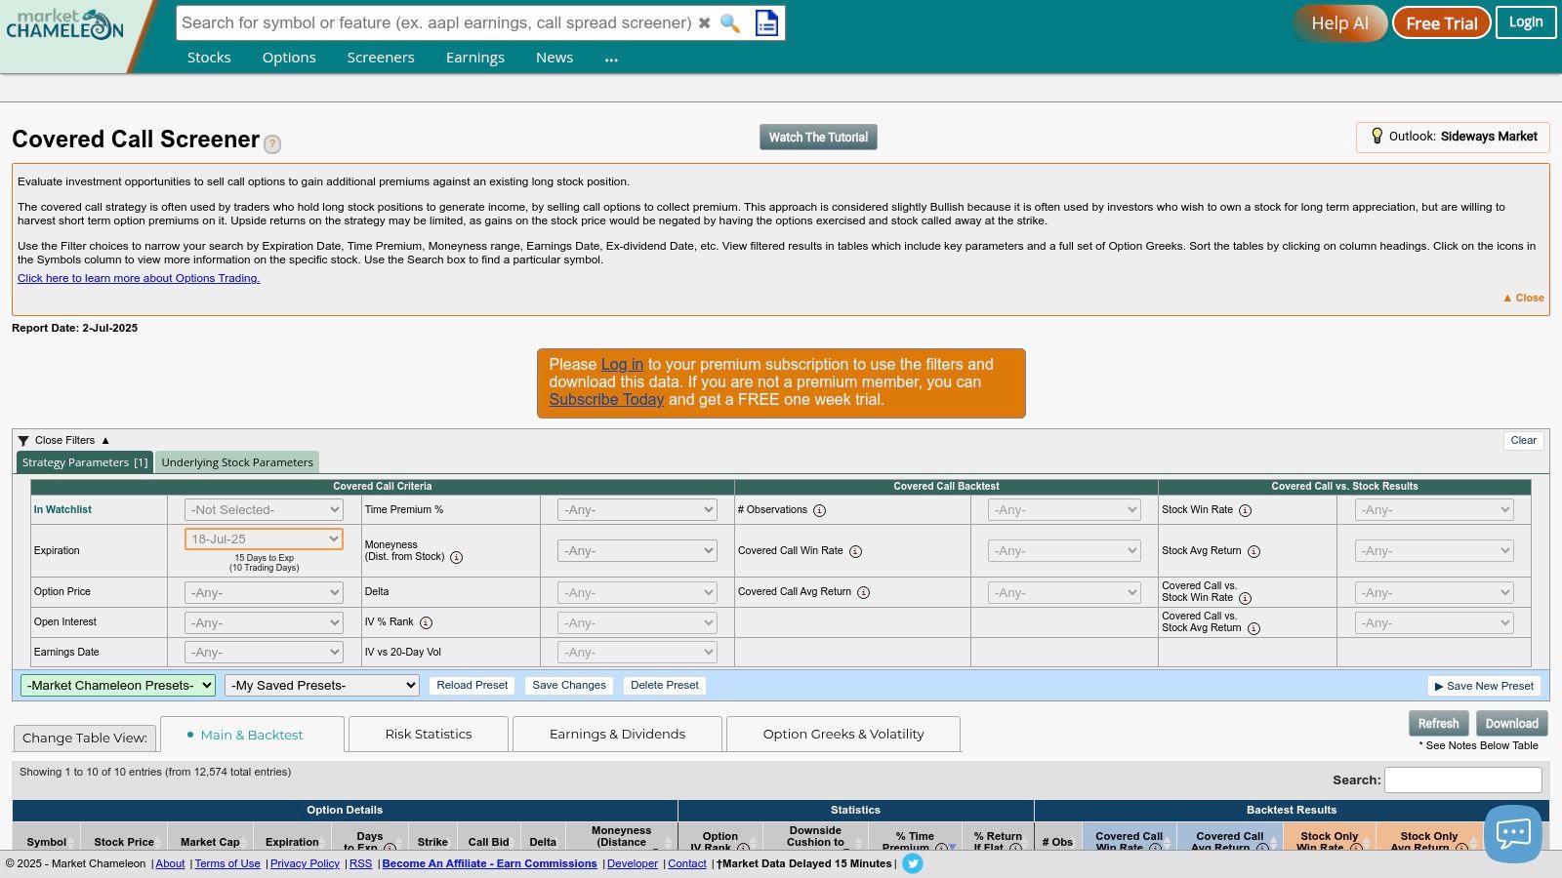This screenshot has height=878, width=1562.
Task: Switch to Underlying Stock Parameters tab
Action: click(x=237, y=462)
